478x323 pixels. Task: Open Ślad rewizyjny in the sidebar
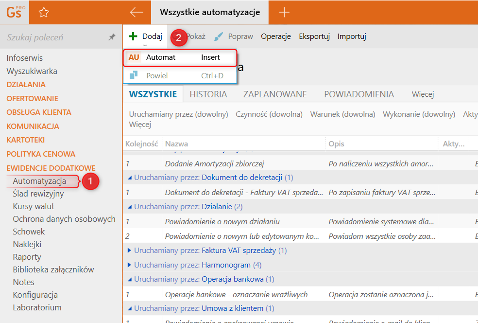38,194
